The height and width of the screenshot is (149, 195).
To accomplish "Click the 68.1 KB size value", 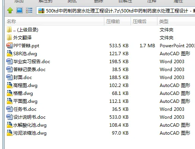I will [120, 93].
